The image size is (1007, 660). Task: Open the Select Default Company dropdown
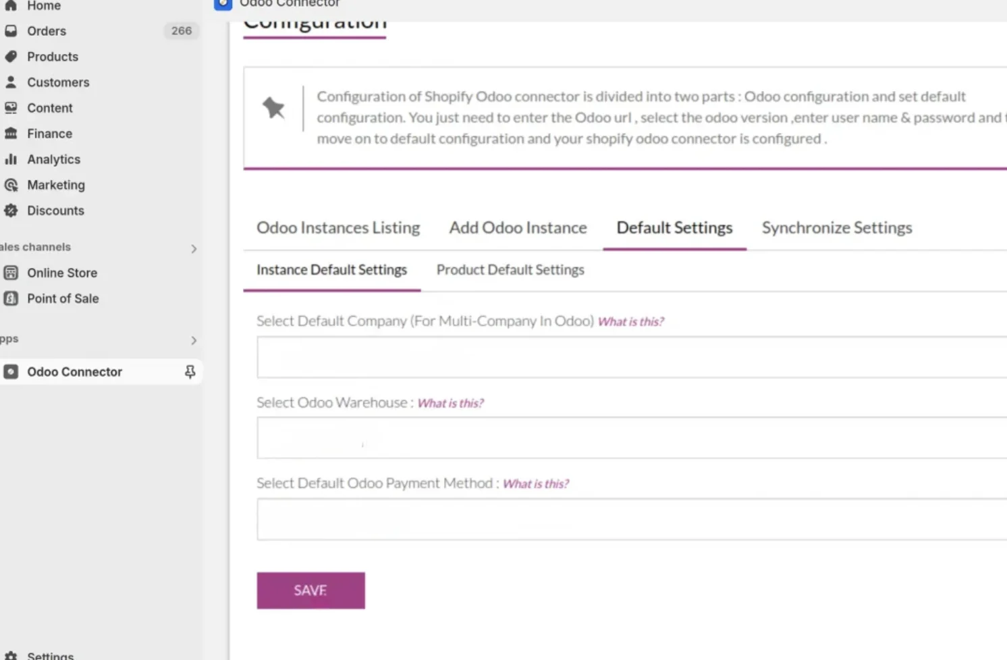pos(632,357)
